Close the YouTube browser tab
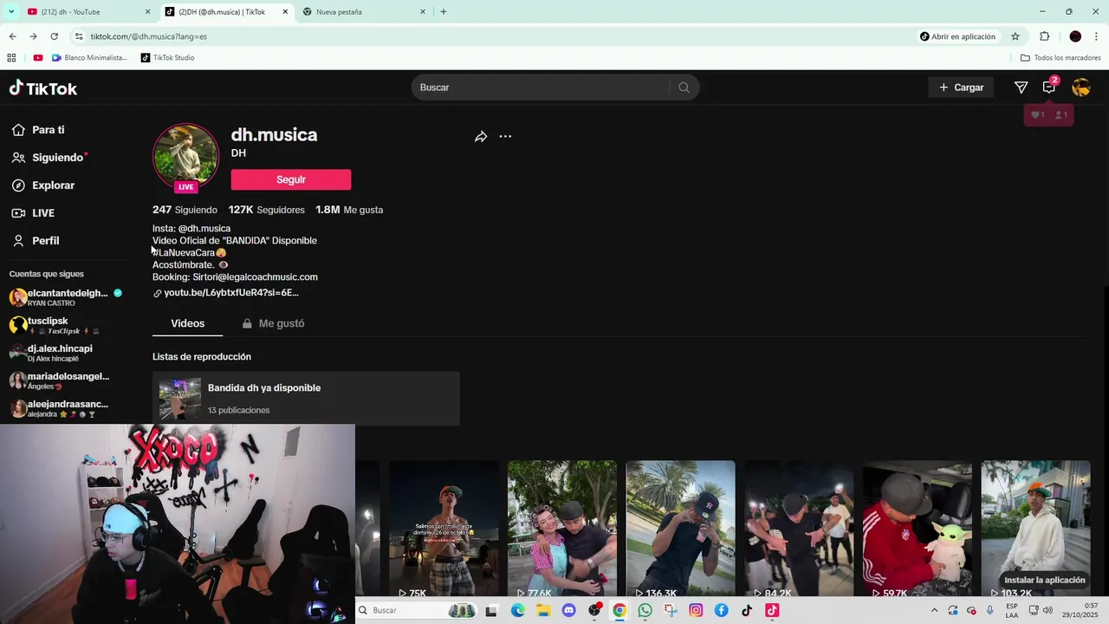The image size is (1109, 624). pyautogui.click(x=147, y=12)
